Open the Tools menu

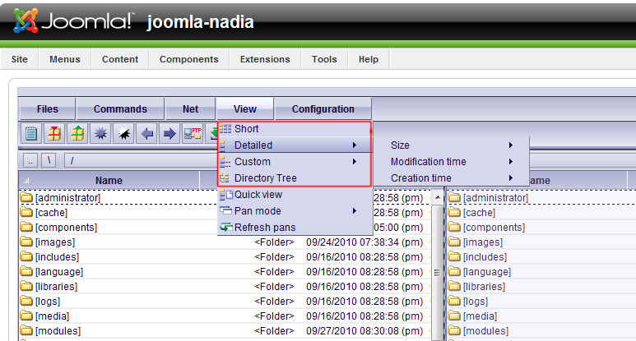(x=324, y=59)
